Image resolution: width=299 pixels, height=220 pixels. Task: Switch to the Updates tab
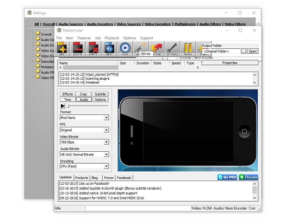tap(65, 177)
